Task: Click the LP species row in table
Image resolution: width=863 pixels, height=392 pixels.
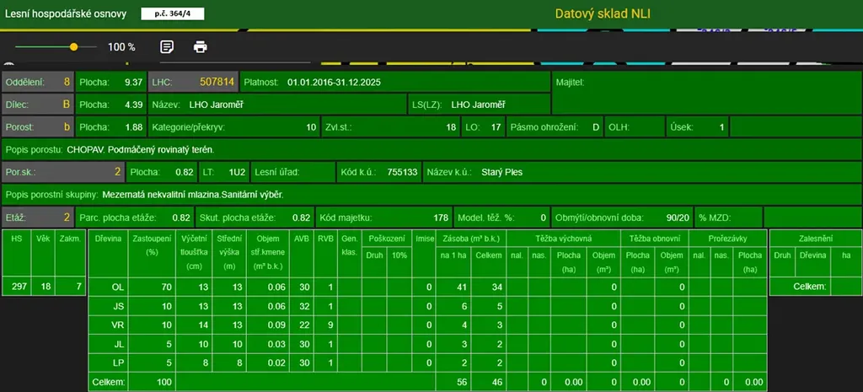Action: (118, 362)
